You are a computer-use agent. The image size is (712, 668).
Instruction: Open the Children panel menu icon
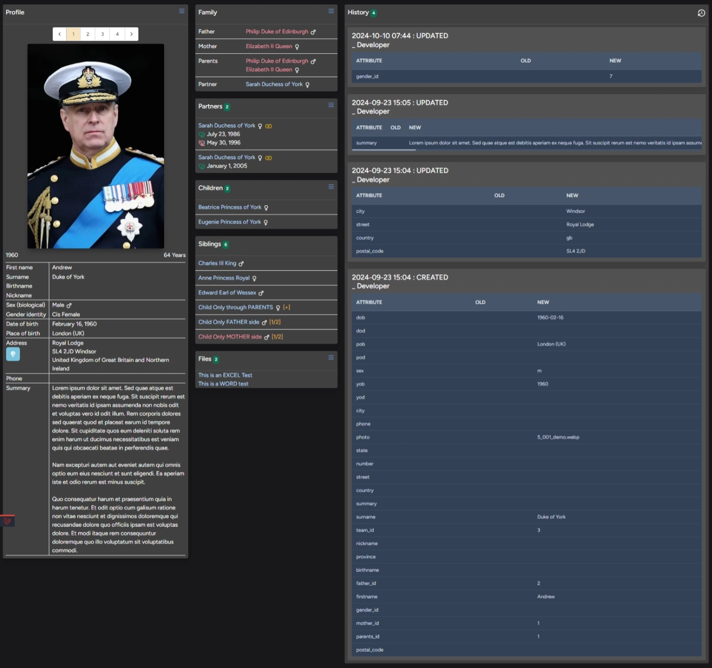pos(331,187)
